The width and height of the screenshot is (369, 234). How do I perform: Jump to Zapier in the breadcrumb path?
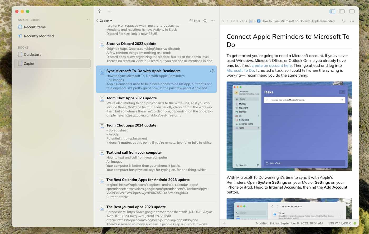(242, 21)
